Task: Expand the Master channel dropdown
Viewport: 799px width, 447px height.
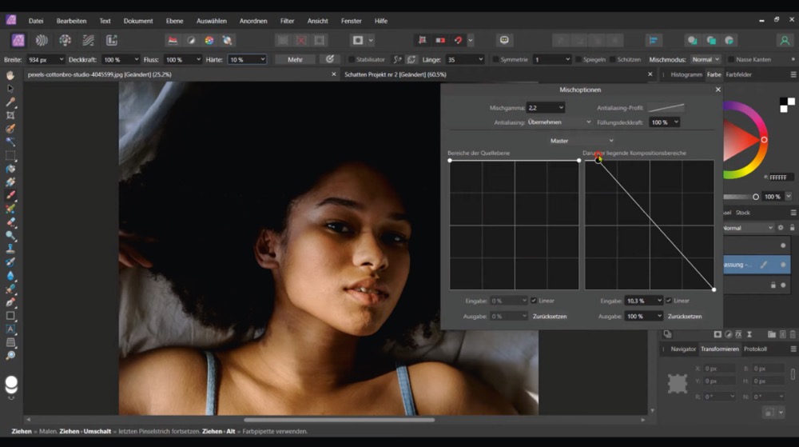Action: [581, 141]
